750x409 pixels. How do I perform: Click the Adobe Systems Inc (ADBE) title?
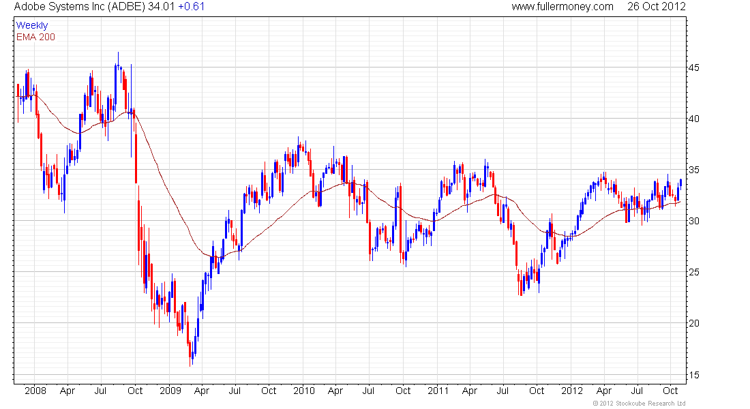(78, 7)
